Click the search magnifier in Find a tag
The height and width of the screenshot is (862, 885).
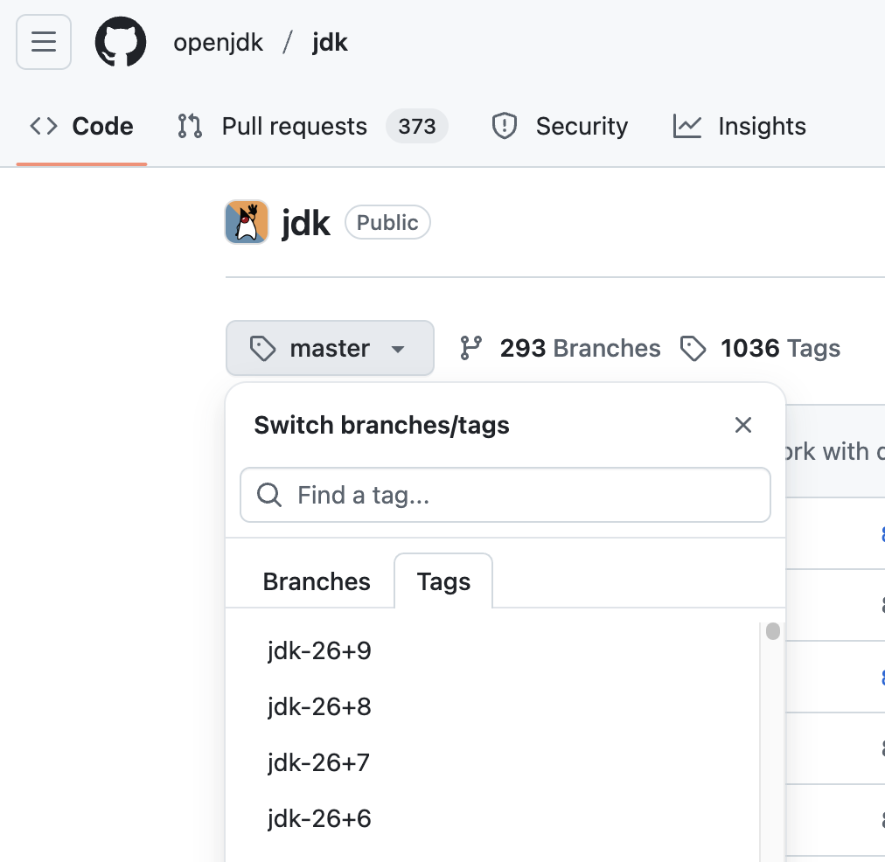pyautogui.click(x=268, y=495)
